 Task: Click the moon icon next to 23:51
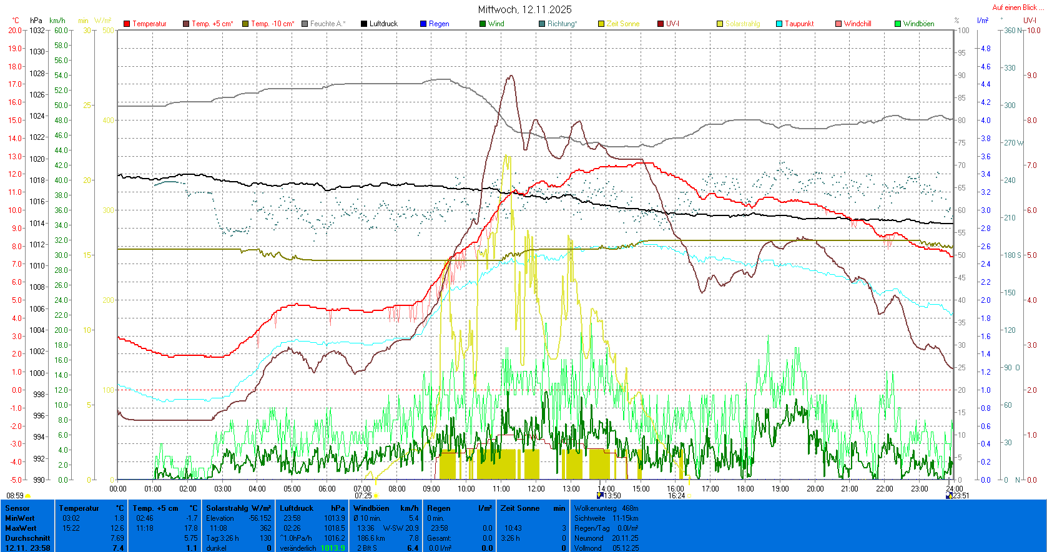[x=949, y=495]
